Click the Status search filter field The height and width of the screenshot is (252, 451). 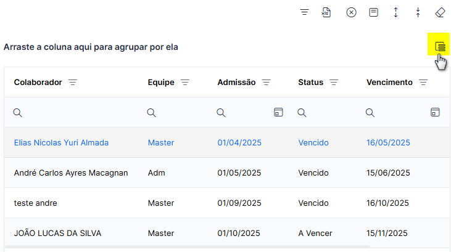[x=327, y=112]
